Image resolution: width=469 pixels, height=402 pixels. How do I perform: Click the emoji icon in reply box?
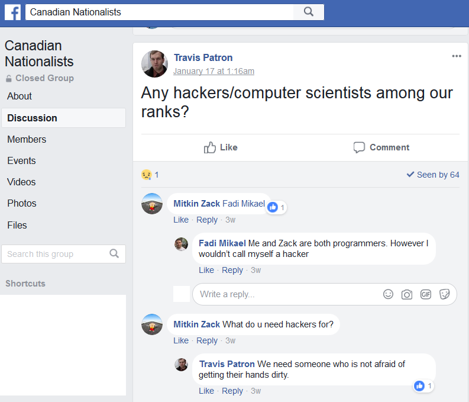coord(388,294)
